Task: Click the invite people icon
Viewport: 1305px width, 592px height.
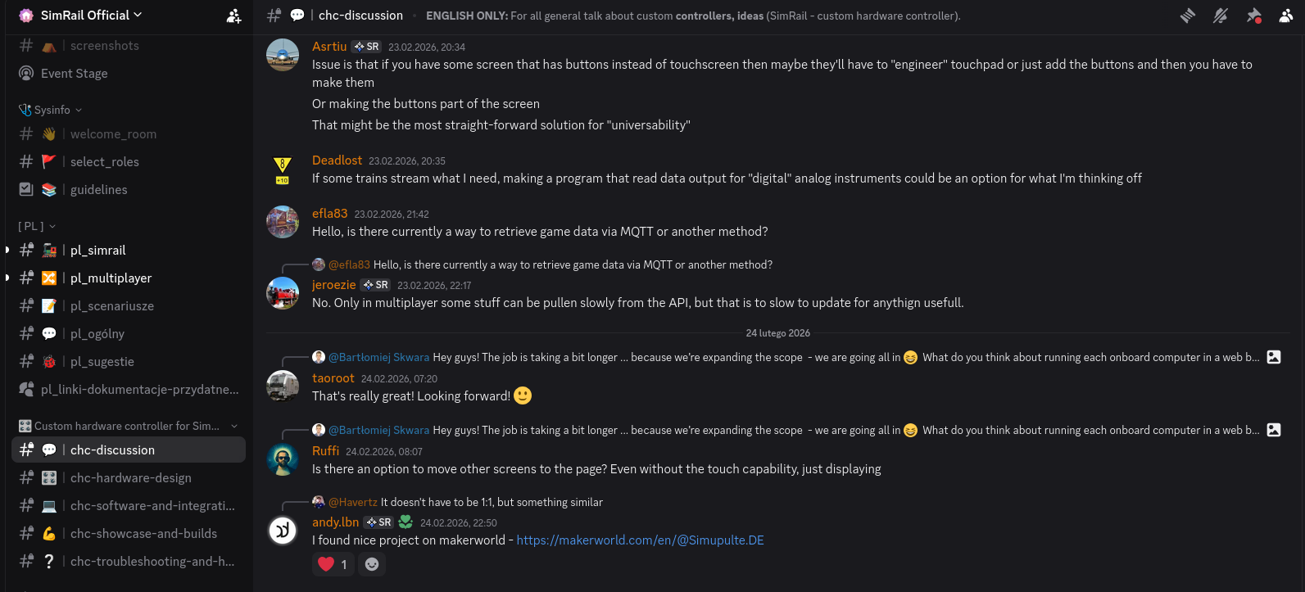Action: click(x=233, y=16)
